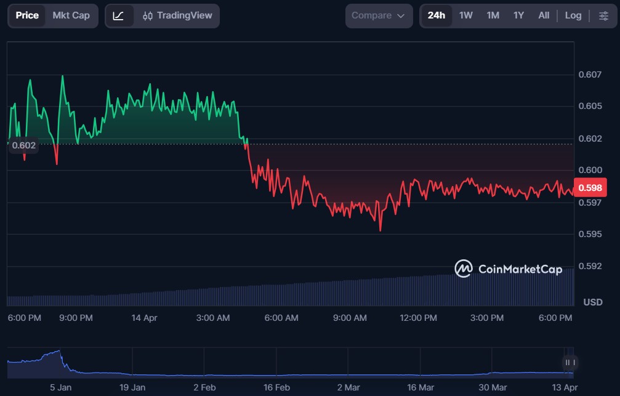Click the price low near 0.595

(380, 230)
